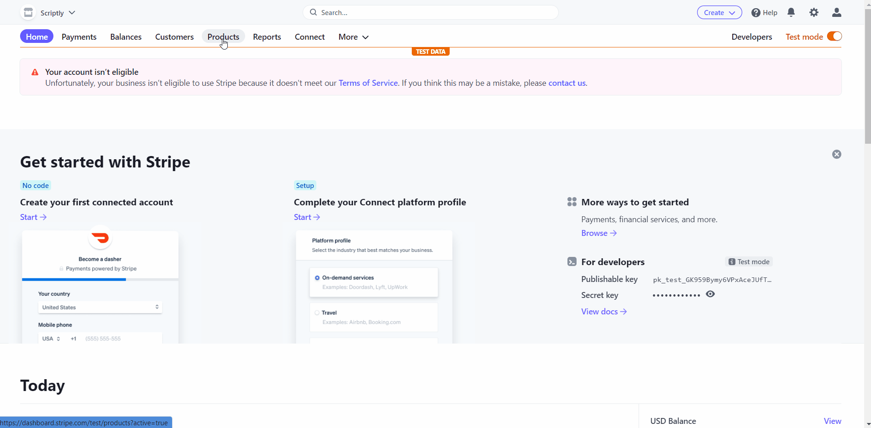
Task: Select On-demand services radio option
Action: click(x=317, y=278)
